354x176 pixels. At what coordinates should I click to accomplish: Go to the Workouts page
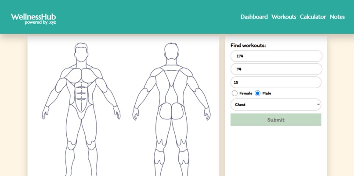284,17
